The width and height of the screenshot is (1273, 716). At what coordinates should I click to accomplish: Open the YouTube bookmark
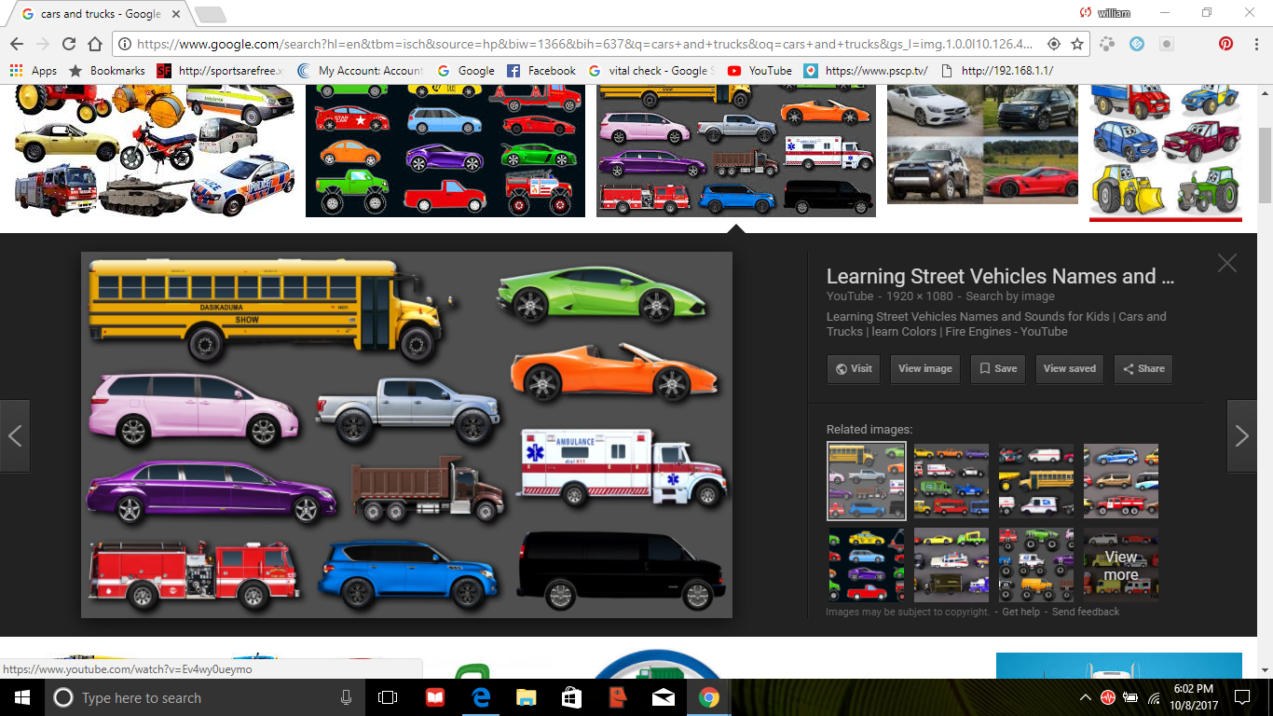[x=760, y=71]
